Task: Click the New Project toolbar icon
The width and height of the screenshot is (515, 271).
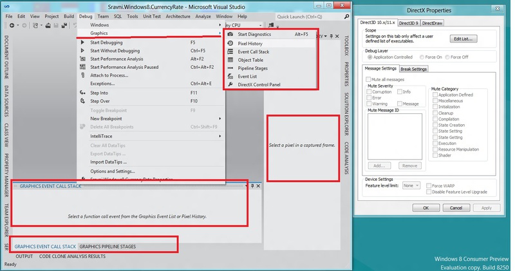Action: 35,25
